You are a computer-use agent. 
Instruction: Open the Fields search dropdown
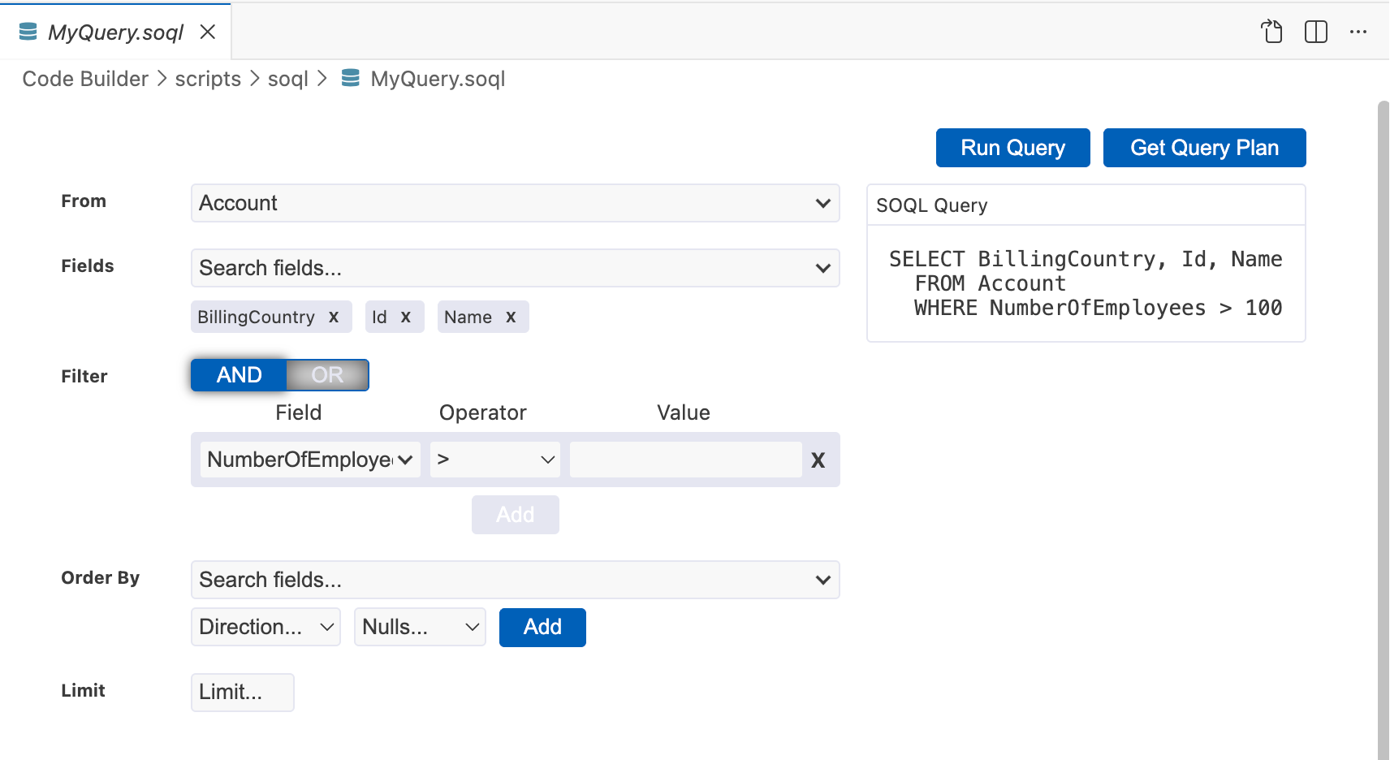(x=516, y=268)
